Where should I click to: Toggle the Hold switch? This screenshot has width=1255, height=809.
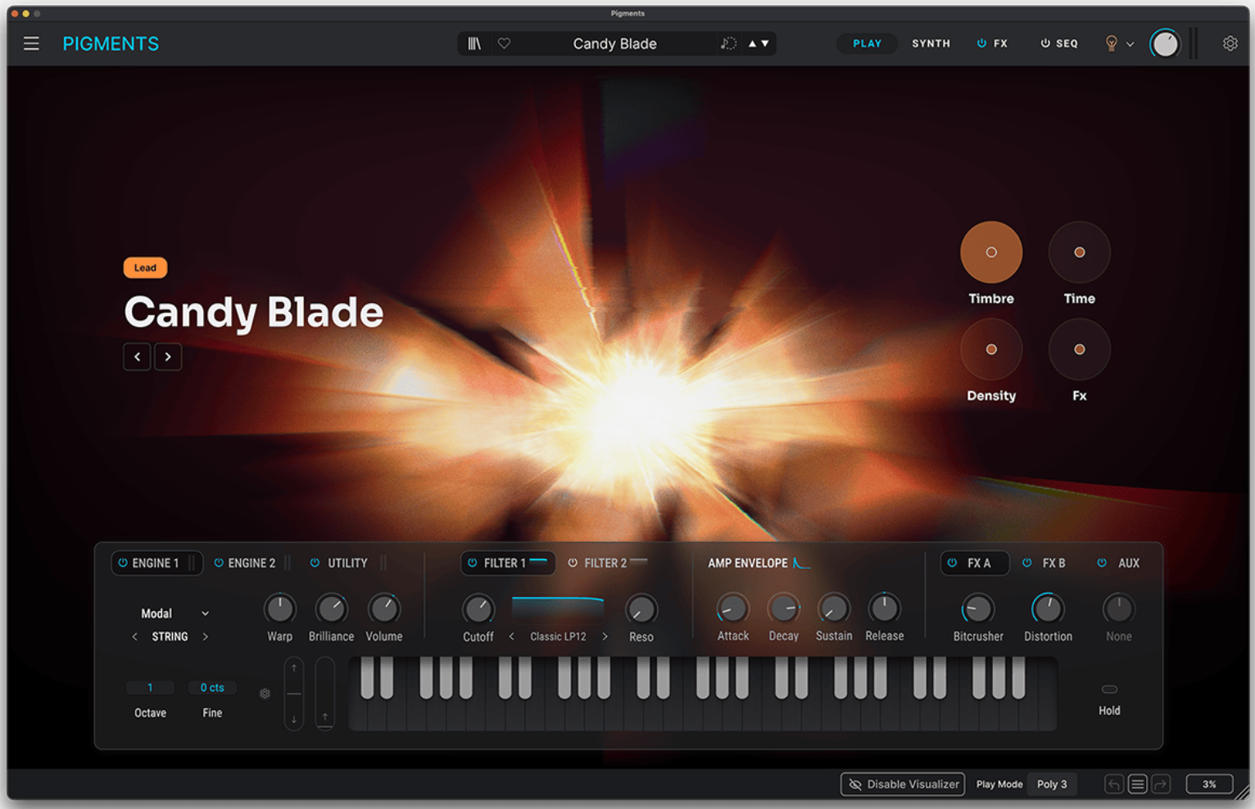(1109, 689)
